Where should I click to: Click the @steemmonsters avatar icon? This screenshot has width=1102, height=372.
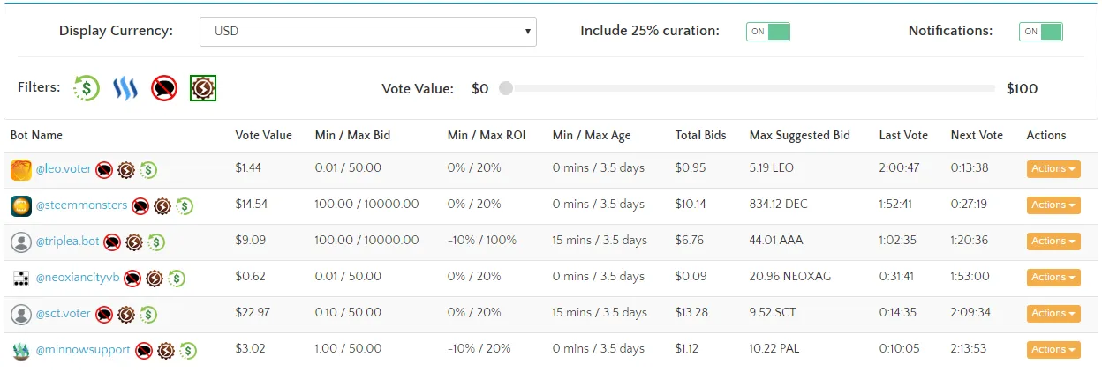click(x=21, y=206)
